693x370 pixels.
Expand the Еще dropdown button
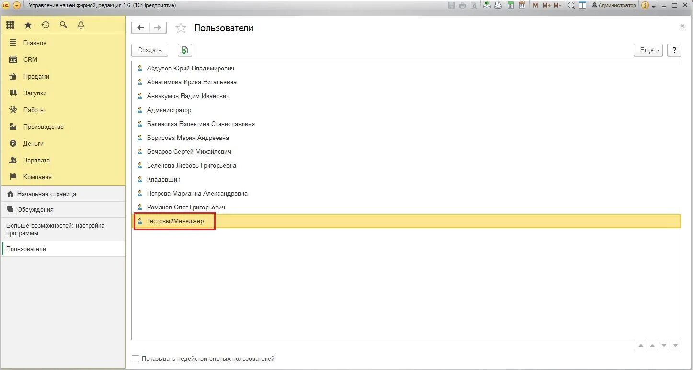pyautogui.click(x=648, y=50)
